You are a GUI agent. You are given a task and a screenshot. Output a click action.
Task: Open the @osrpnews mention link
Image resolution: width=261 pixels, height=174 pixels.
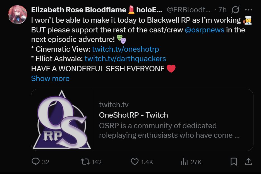pos(204,30)
